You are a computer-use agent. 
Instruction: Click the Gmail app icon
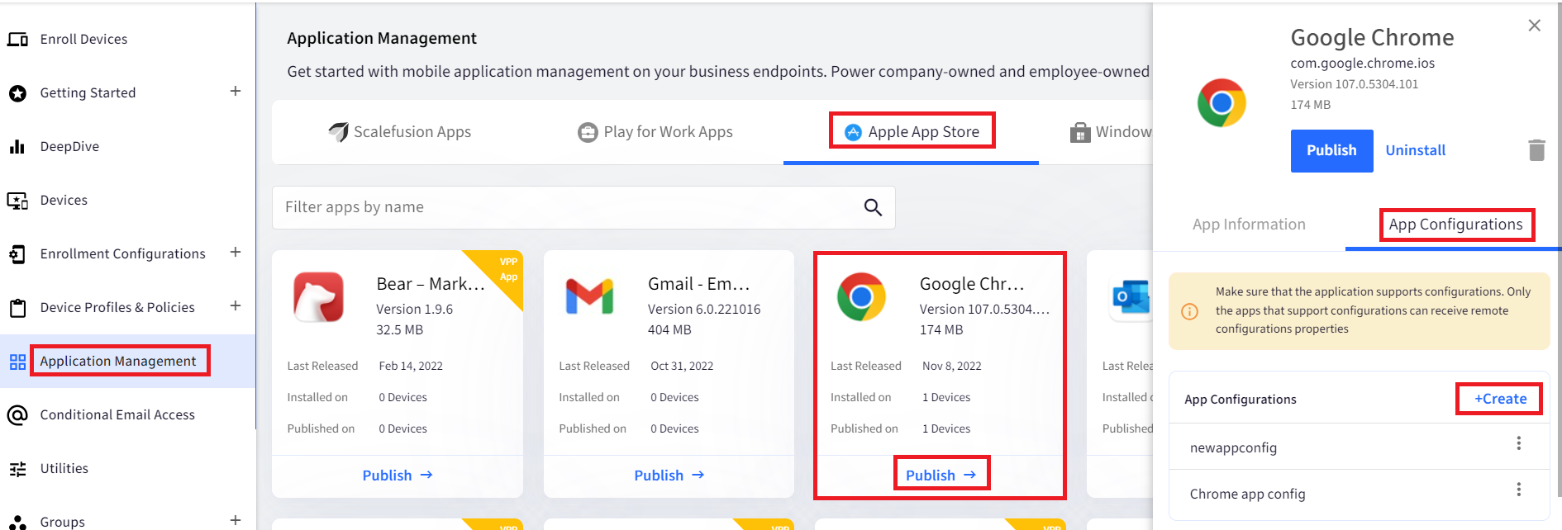pos(590,296)
